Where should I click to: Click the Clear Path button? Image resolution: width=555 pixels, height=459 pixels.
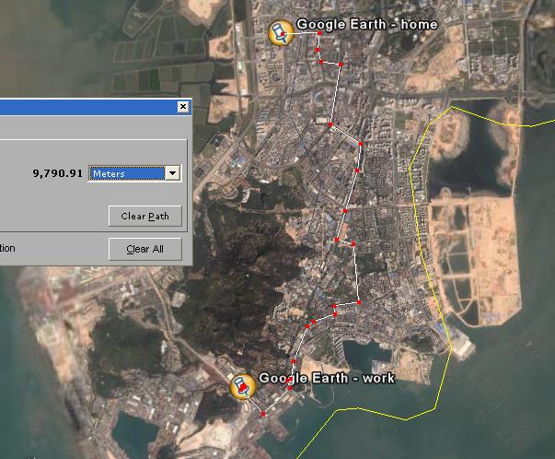tap(145, 216)
